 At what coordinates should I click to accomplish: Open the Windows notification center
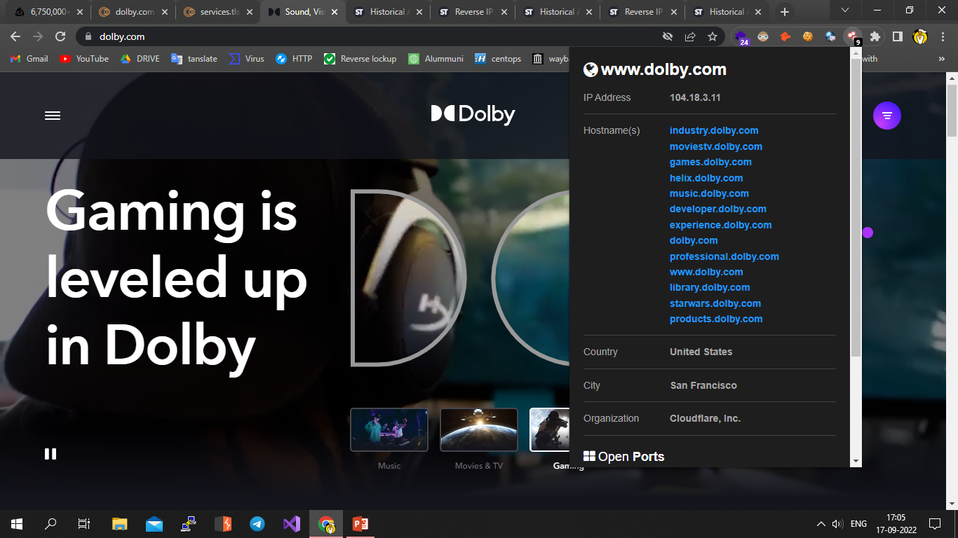point(934,523)
